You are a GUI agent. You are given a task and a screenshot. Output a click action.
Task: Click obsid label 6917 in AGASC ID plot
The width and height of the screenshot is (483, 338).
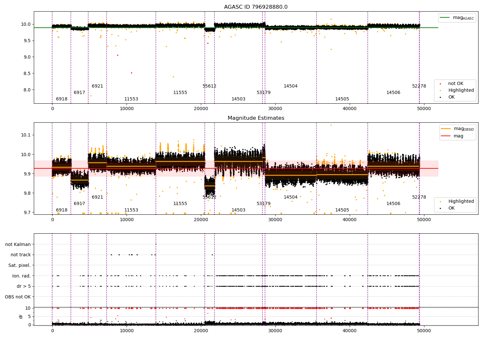[x=80, y=93]
